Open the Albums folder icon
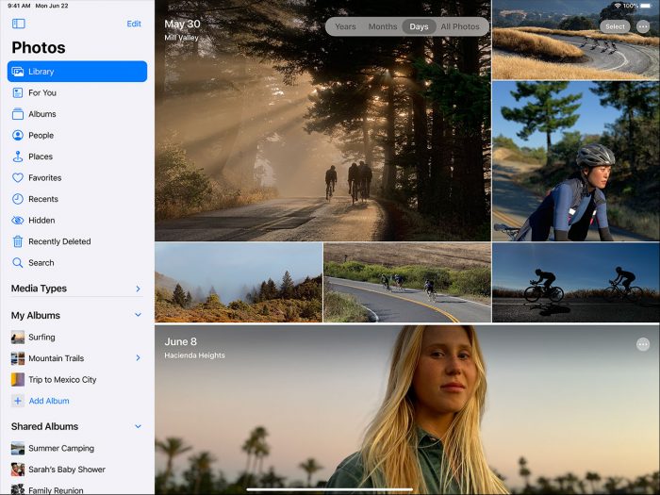 tap(18, 114)
